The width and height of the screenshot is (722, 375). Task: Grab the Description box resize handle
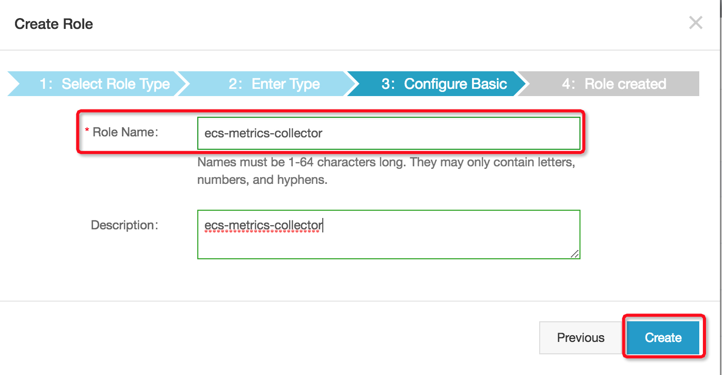coord(575,253)
